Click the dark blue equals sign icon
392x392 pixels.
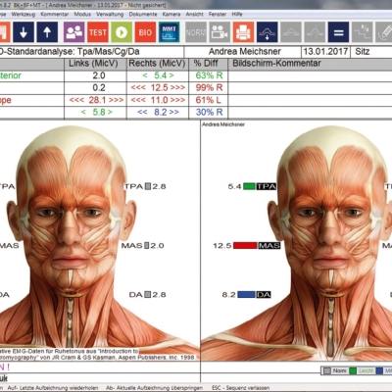point(338,32)
